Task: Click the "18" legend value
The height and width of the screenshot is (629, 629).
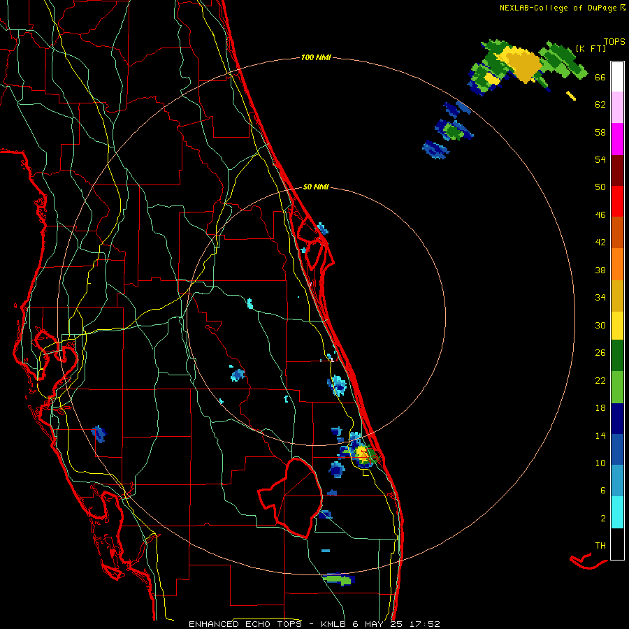Action: click(x=600, y=408)
